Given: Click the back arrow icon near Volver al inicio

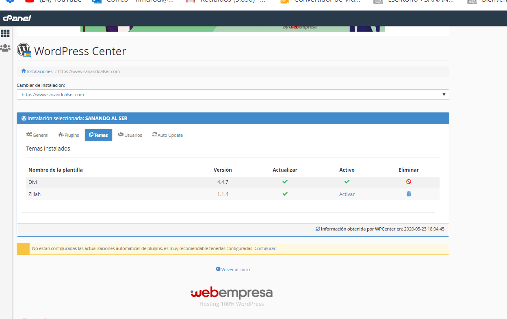Looking at the screenshot, I should [218, 269].
